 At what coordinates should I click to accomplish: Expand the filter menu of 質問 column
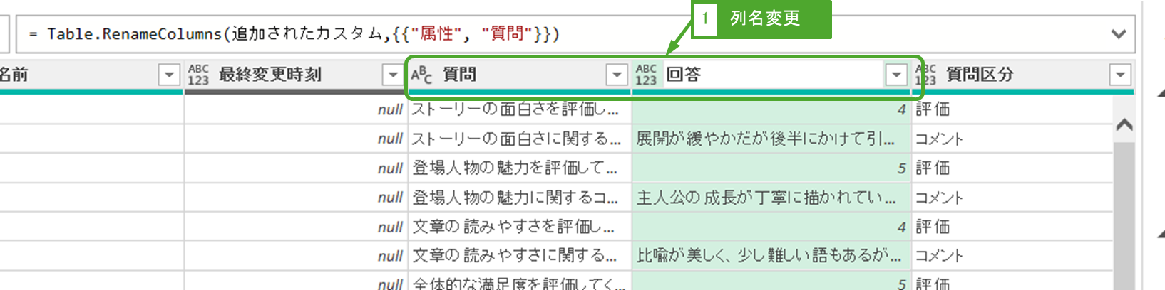click(617, 75)
